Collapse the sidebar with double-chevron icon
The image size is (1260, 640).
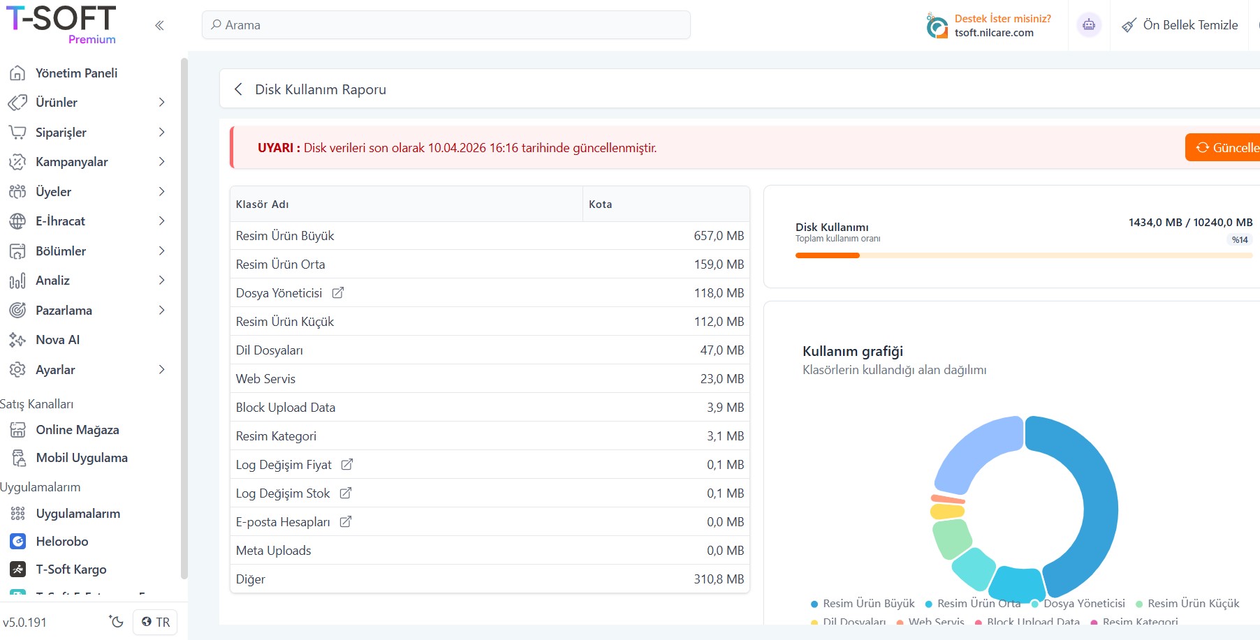point(159,26)
